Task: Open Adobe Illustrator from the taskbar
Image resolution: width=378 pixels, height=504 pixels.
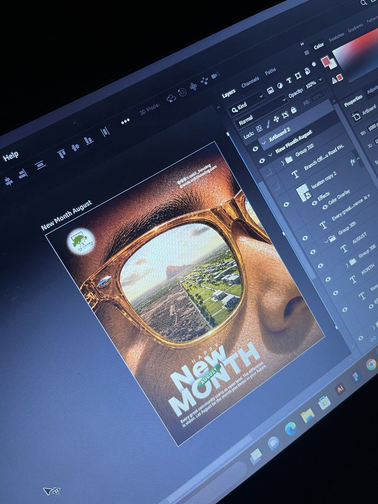Action: point(340,389)
